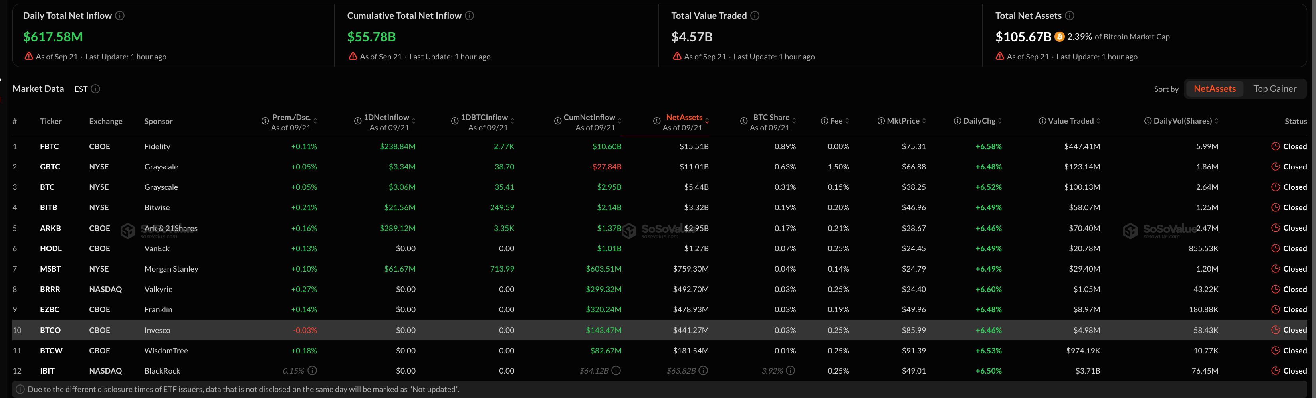Image resolution: width=1316 pixels, height=398 pixels.
Task: Click info icon for 1DNetInflow column
Action: [x=358, y=121]
